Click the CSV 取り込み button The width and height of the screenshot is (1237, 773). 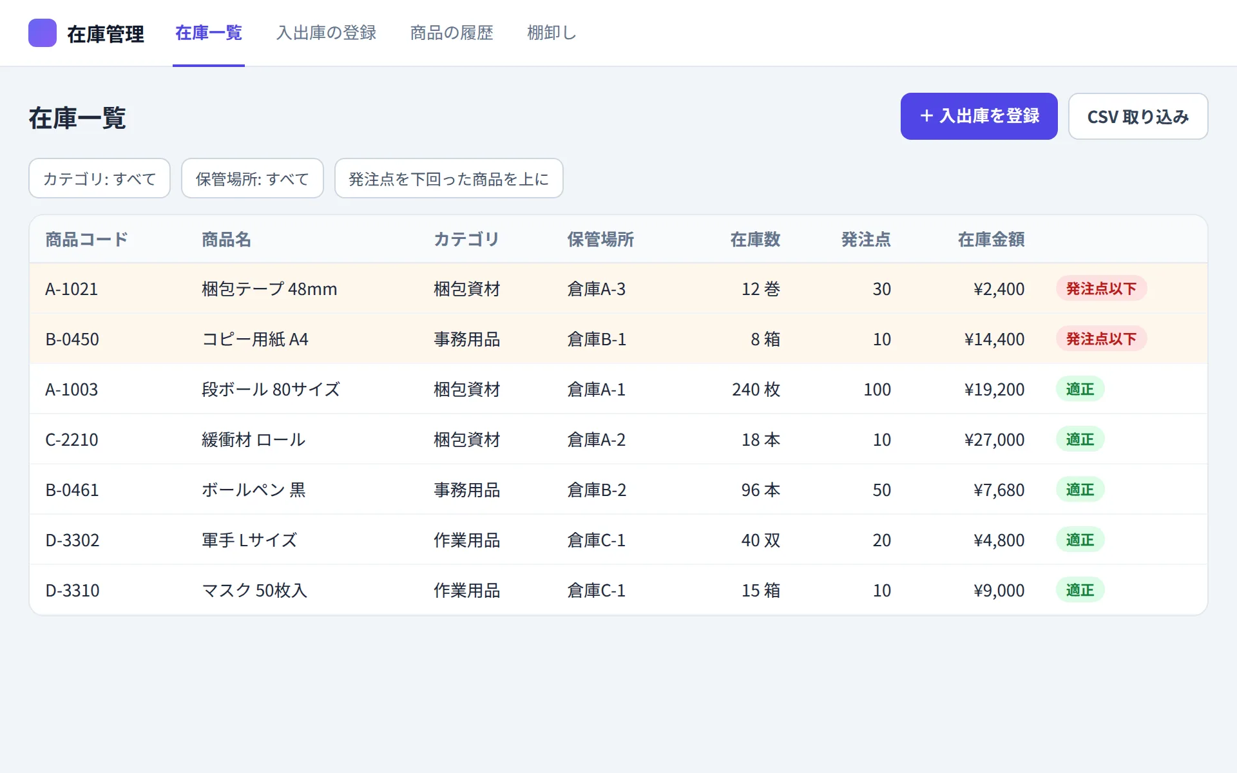[x=1138, y=116]
